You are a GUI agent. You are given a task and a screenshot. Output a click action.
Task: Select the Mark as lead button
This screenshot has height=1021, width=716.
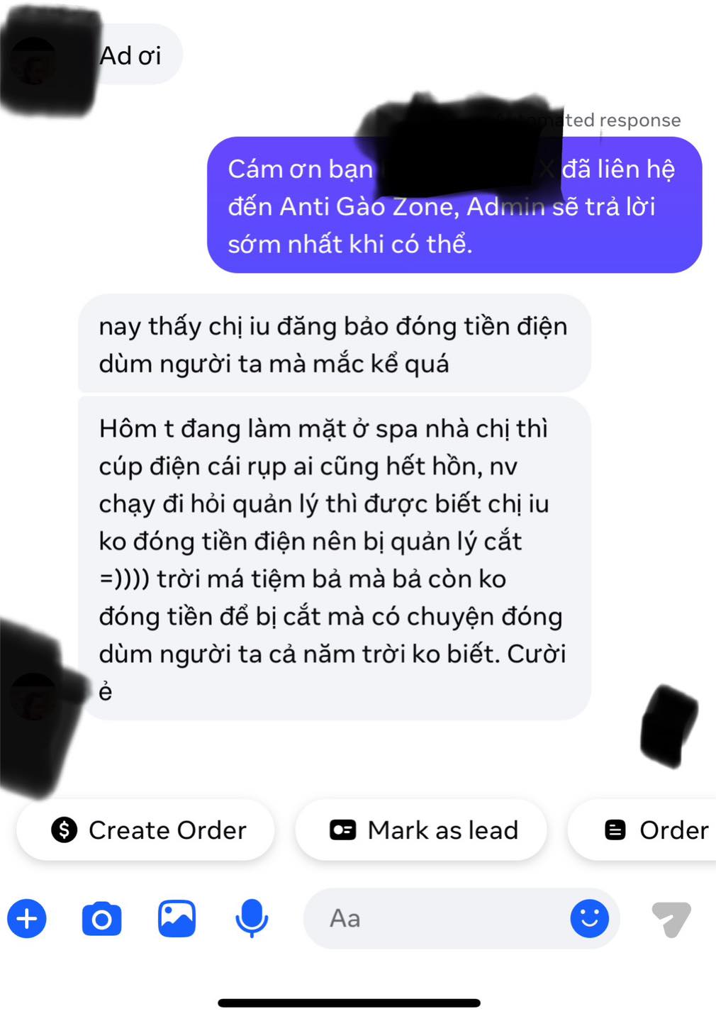[x=421, y=830]
